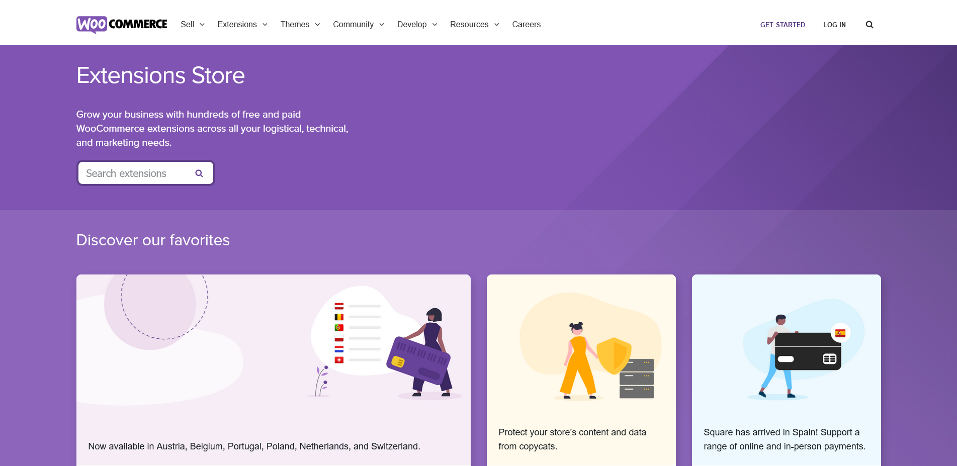Expand the Extensions dropdown menu

click(242, 24)
